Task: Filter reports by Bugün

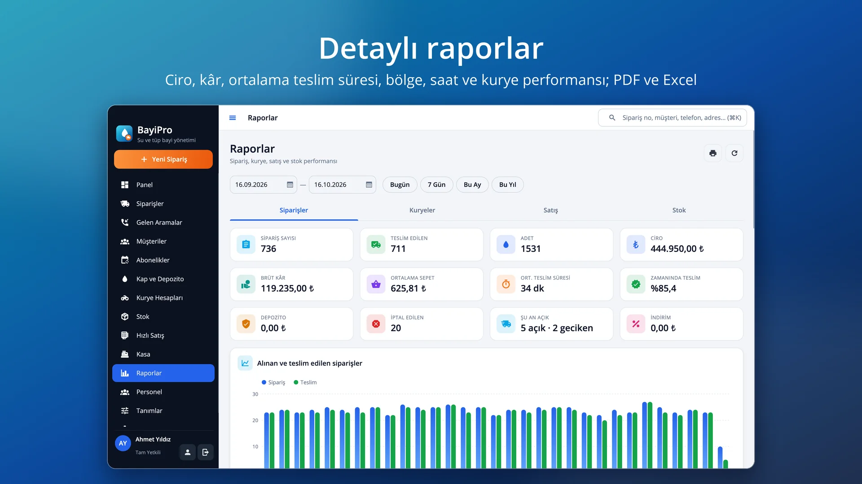Action: tap(400, 185)
